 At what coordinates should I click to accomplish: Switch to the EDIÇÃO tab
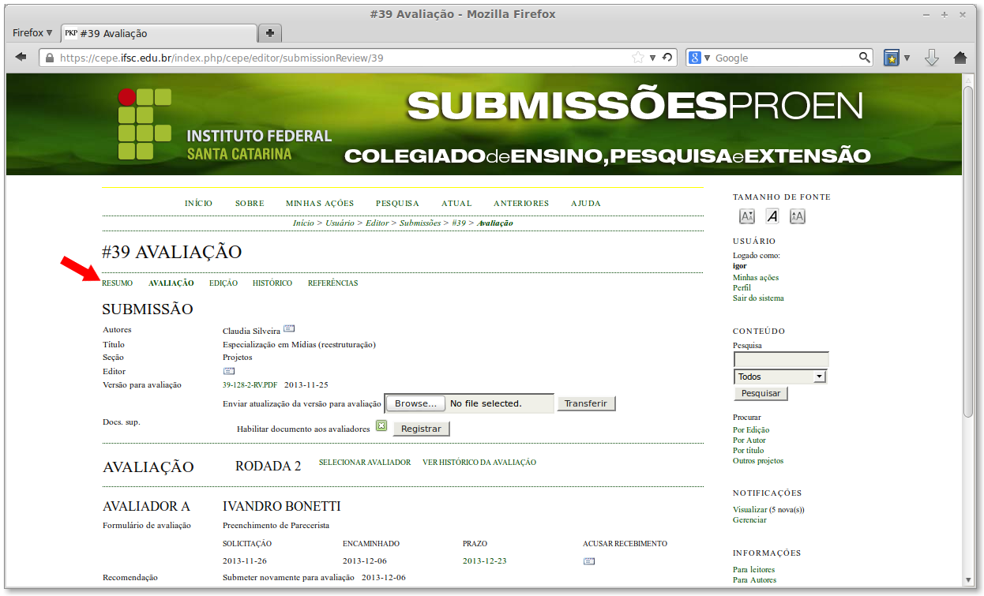coord(223,283)
